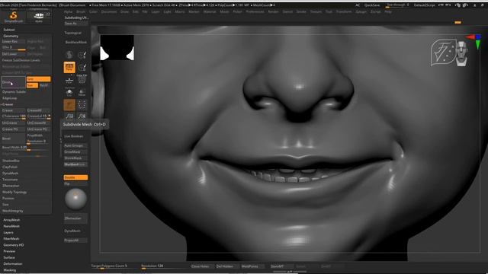Adjust the See-through slider
Image resolution: width=488 pixels, height=274 pixels.
(x=398, y=5)
